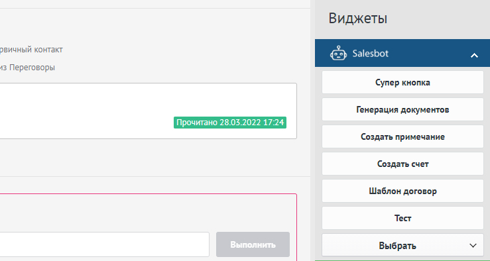This screenshot has width=490, height=261.
Task: Click the рвичный контакт text
Action: point(31,49)
